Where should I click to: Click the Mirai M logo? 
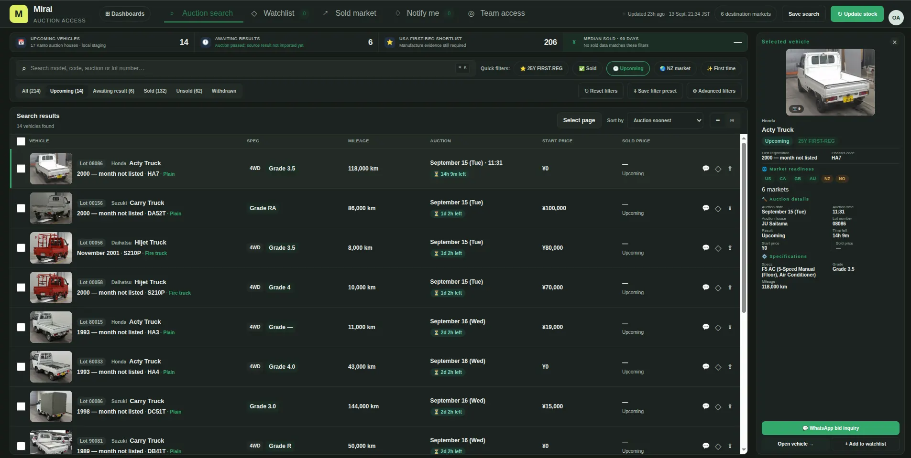point(19,14)
